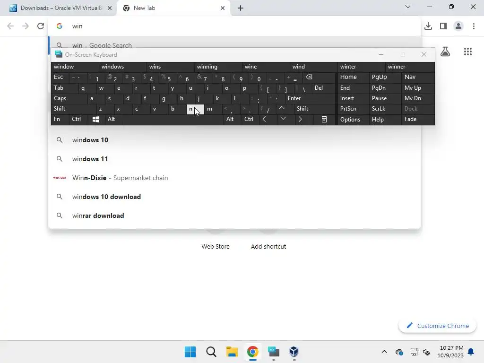Close the New Tab tab

[x=223, y=8]
